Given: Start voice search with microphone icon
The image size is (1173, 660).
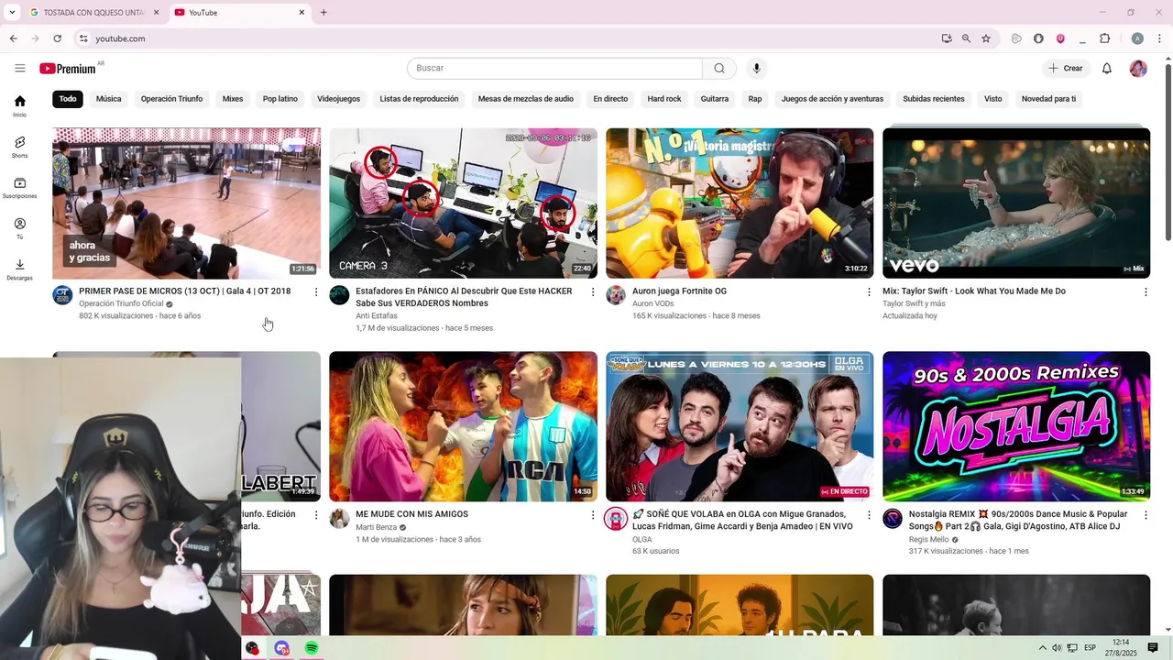Looking at the screenshot, I should pos(756,68).
